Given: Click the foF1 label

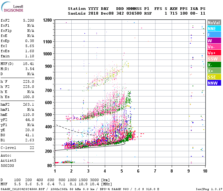Looking at the screenshot, I should [x=5, y=25].
